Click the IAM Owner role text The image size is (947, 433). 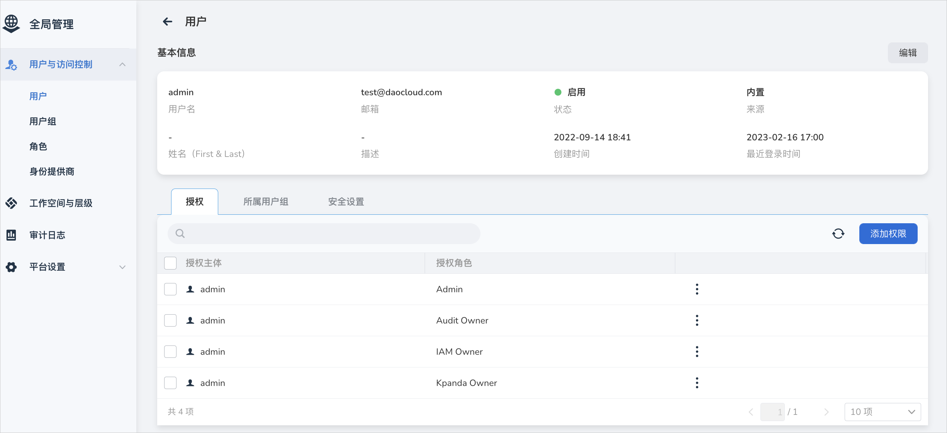point(459,352)
